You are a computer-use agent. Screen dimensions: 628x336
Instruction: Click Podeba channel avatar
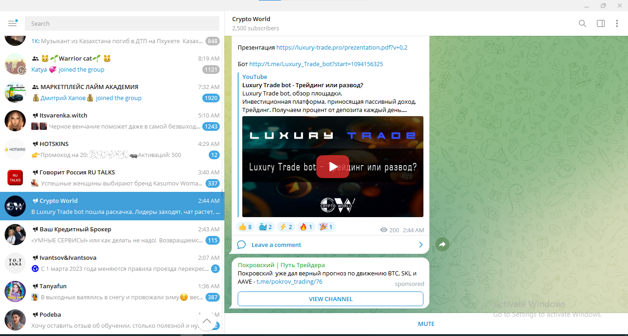point(15,320)
